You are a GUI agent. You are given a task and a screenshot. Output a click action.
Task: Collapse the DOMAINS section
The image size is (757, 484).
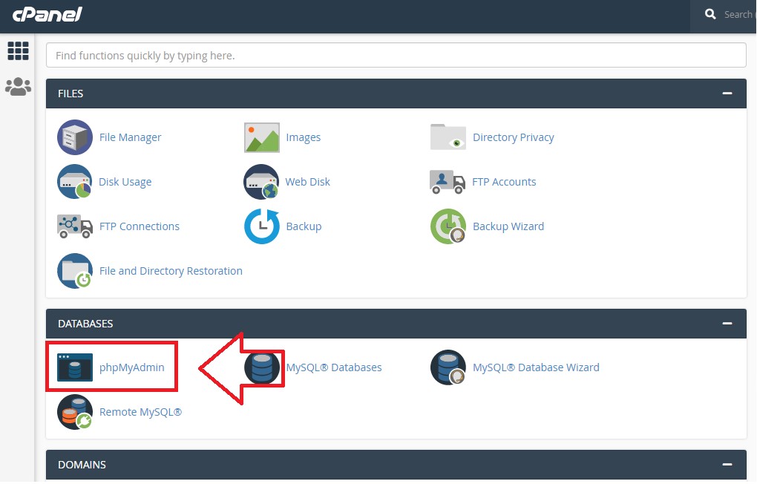pyautogui.click(x=727, y=464)
